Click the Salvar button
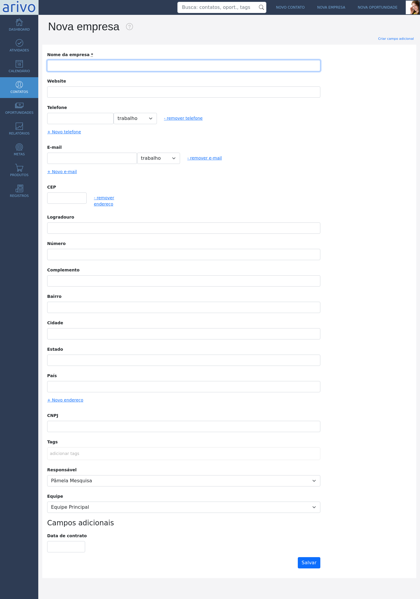The height and width of the screenshot is (599, 420). pyautogui.click(x=309, y=563)
